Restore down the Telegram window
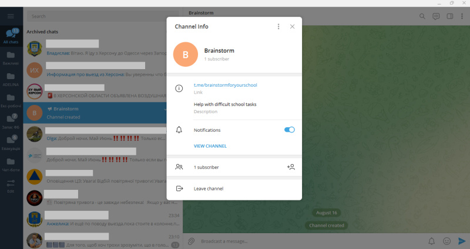This screenshot has height=249, width=470. [452, 3]
